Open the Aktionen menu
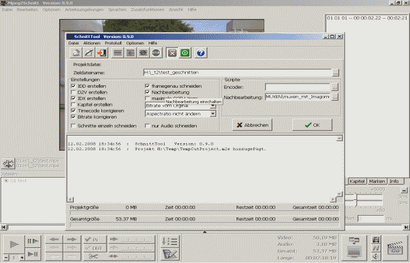 pyautogui.click(x=91, y=43)
